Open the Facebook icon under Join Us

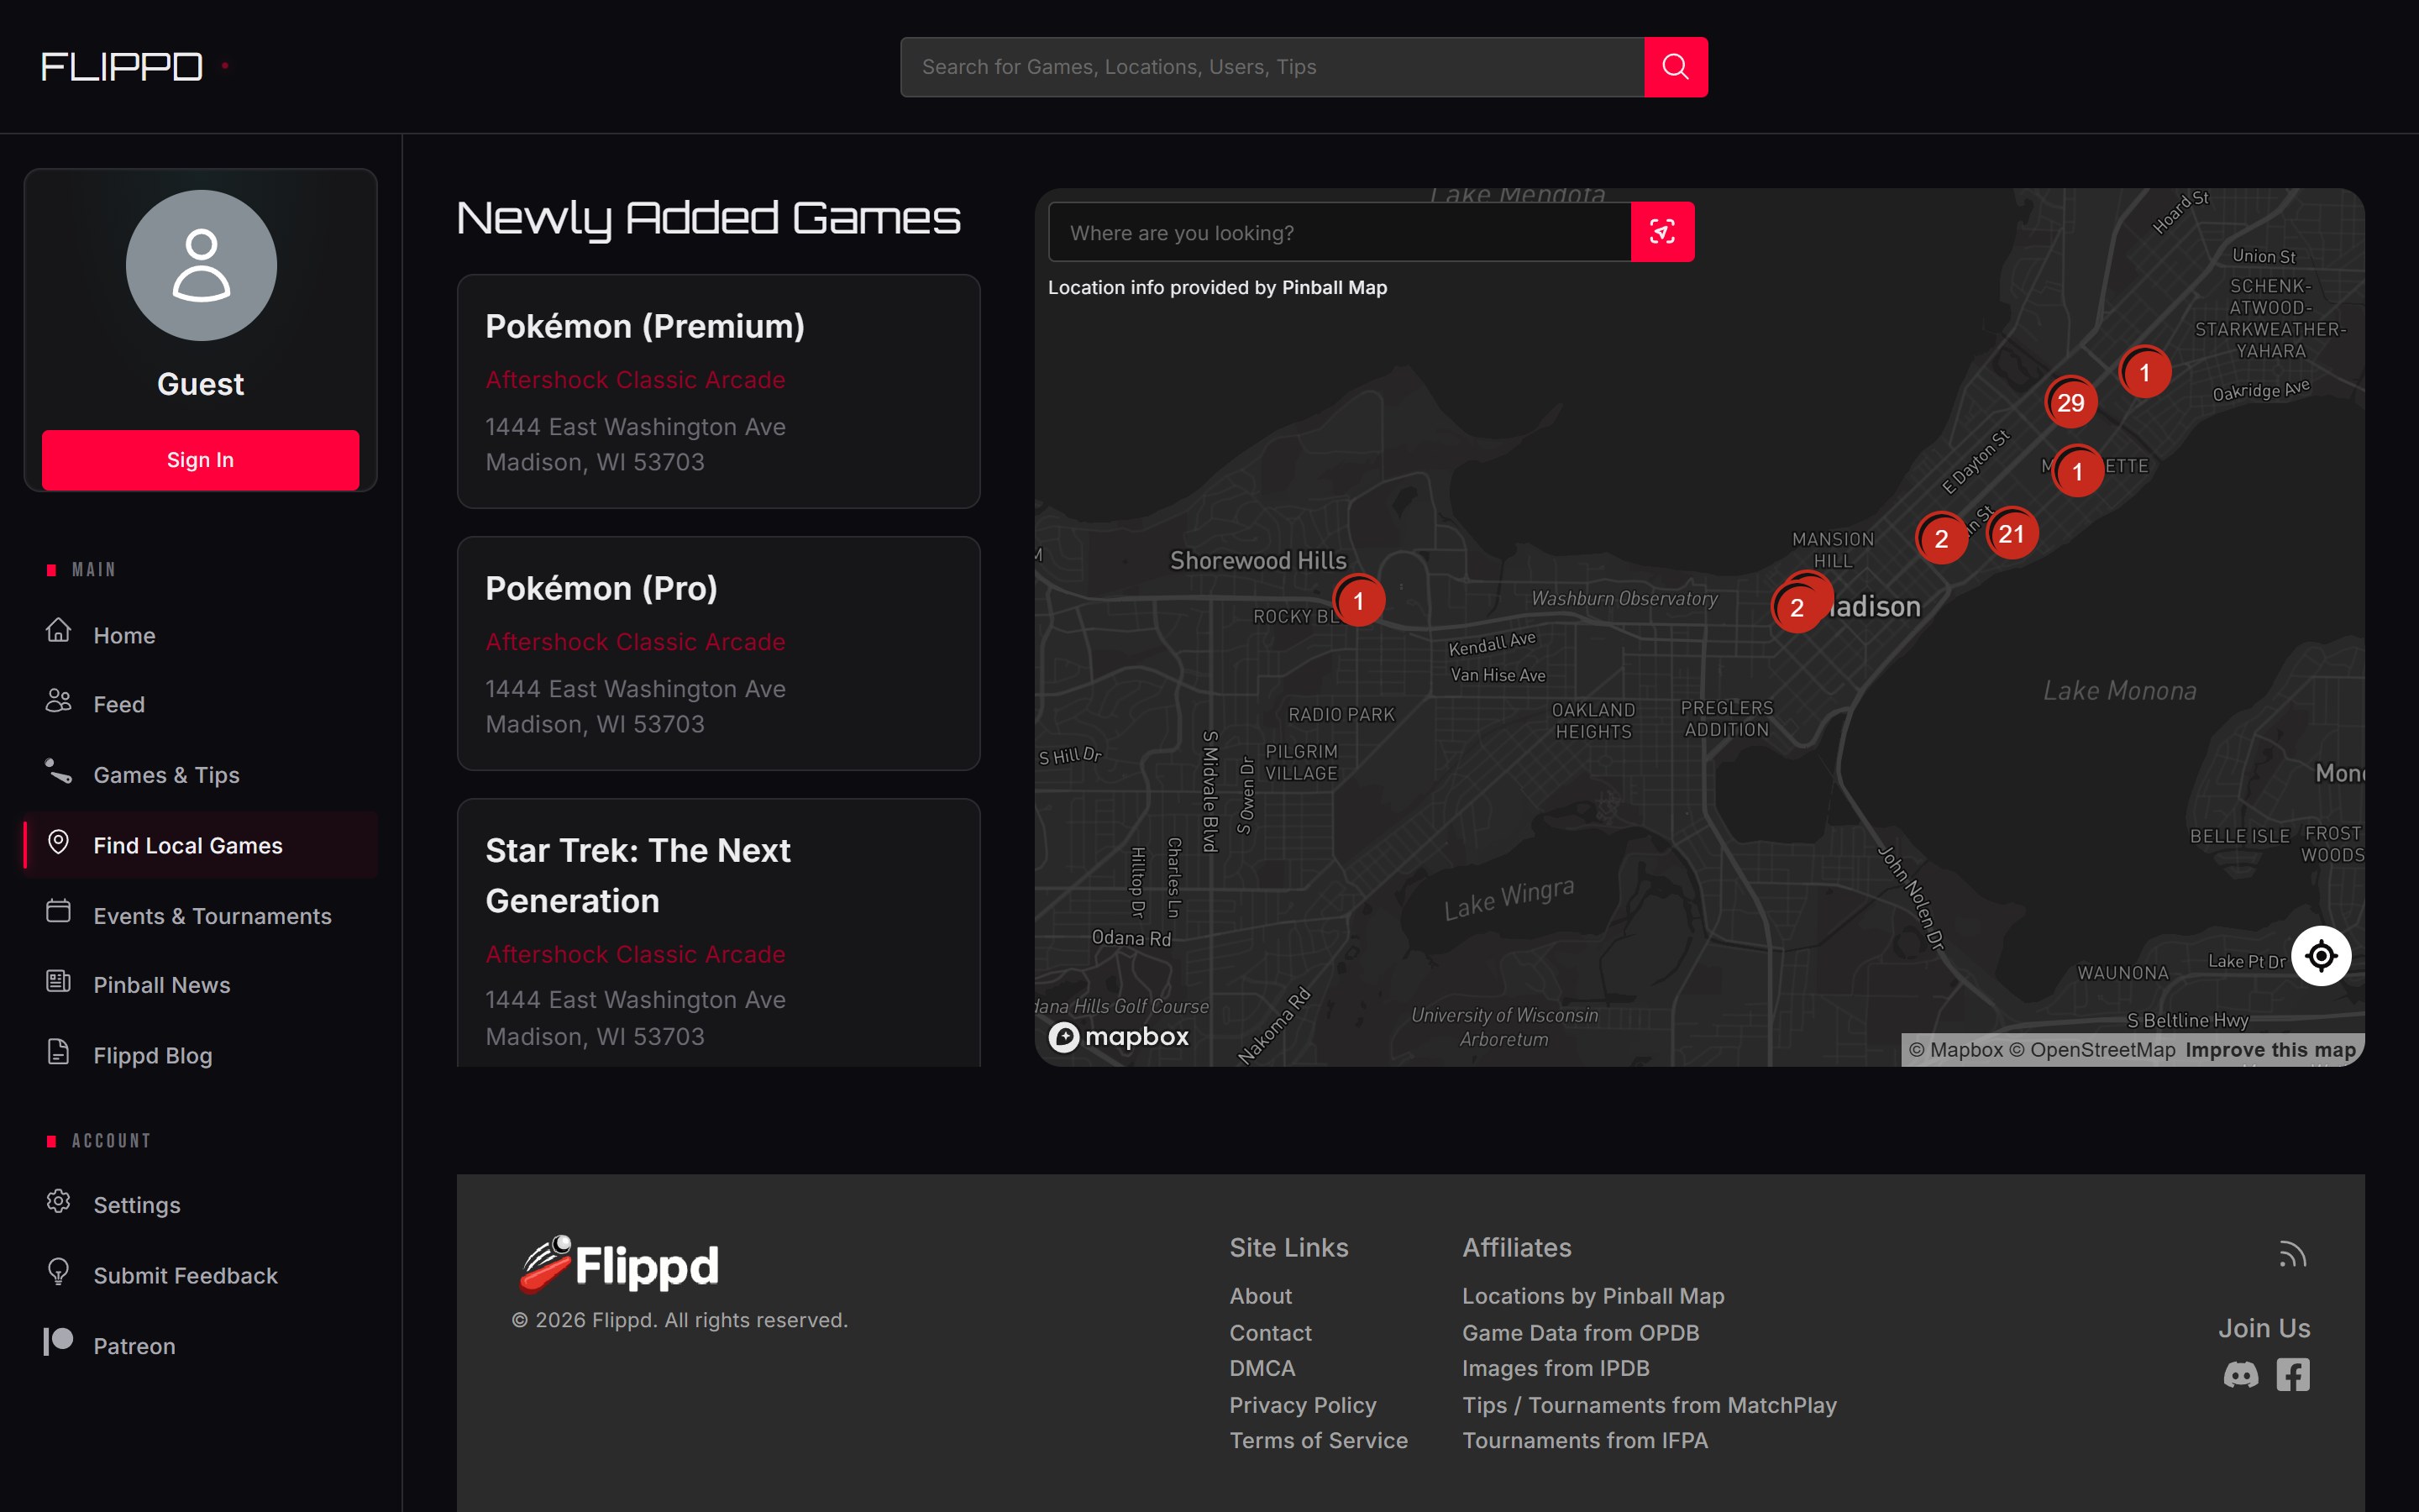click(x=2293, y=1375)
